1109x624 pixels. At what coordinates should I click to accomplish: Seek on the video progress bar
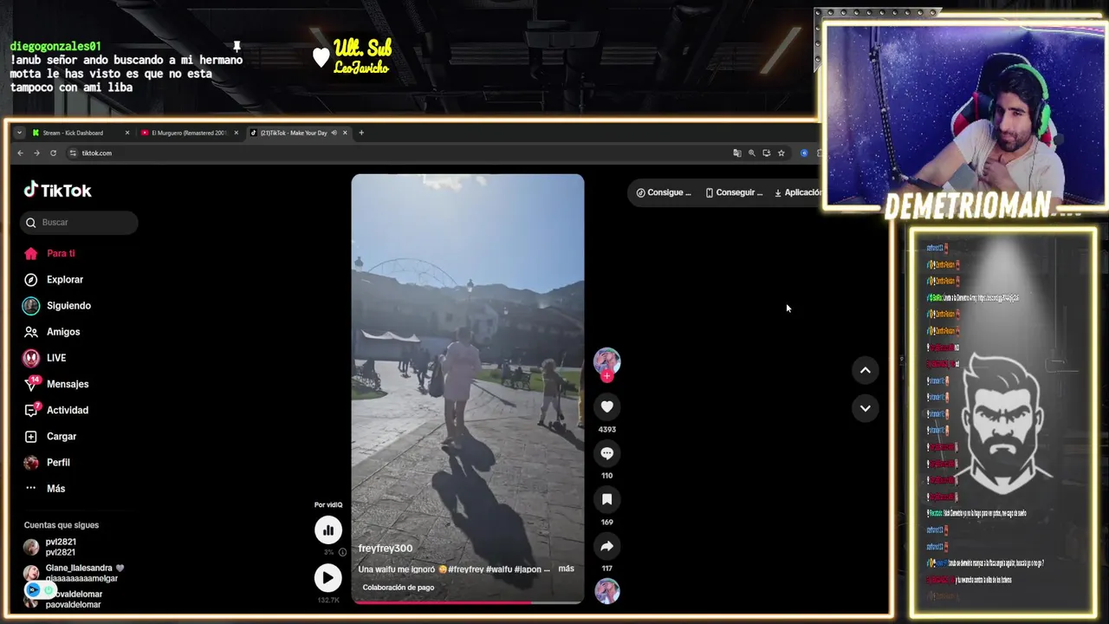coord(468,601)
